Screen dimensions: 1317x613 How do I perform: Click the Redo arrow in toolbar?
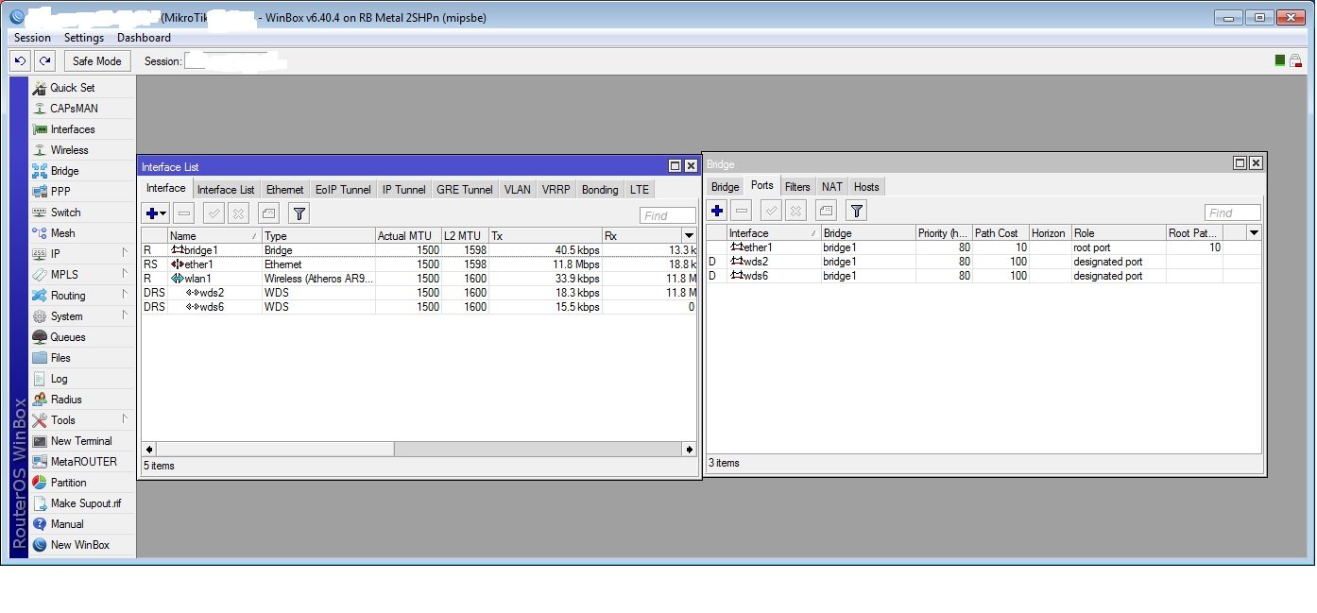pos(44,61)
